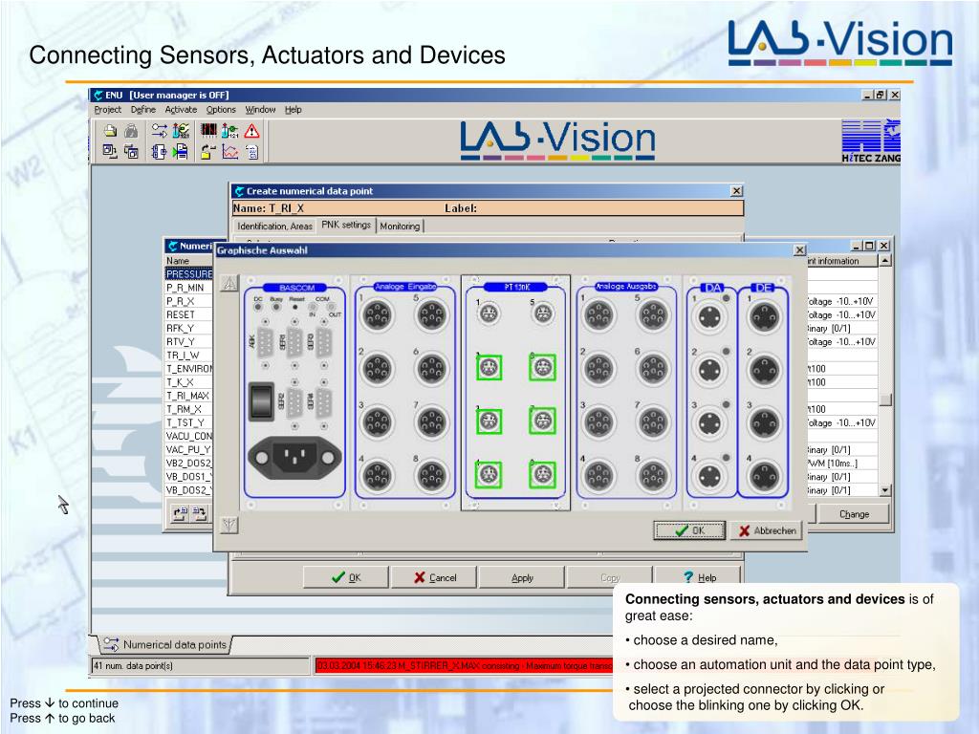Select T_TST_Y row in numerical list

(x=188, y=422)
